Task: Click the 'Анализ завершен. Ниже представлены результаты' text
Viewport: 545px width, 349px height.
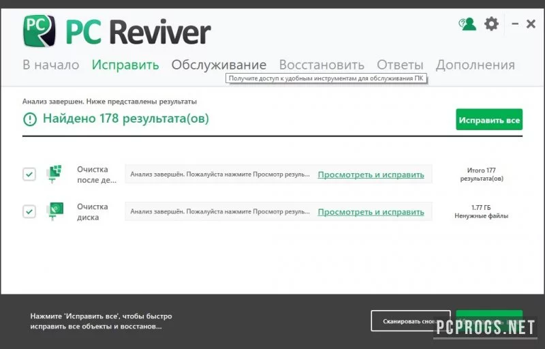Action: coord(110,102)
